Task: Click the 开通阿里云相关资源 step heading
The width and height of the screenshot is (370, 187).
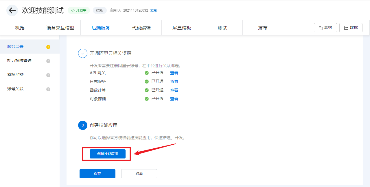Action: (111, 53)
